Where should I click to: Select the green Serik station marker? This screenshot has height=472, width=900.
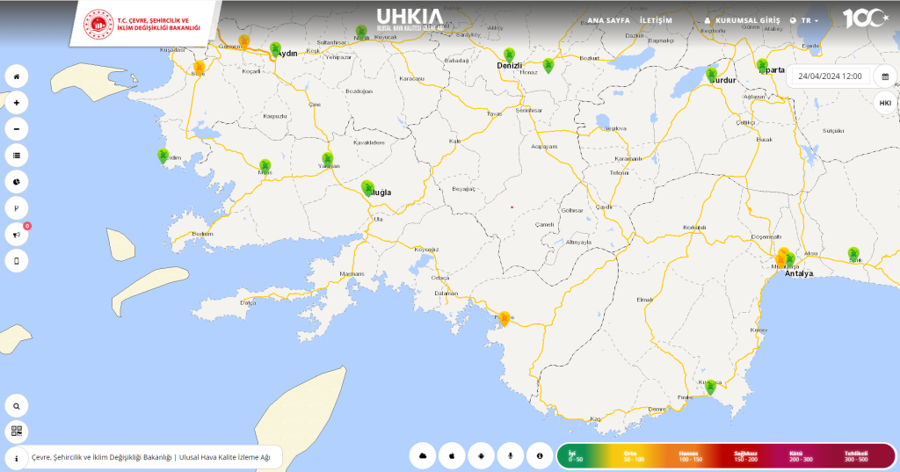(853, 254)
